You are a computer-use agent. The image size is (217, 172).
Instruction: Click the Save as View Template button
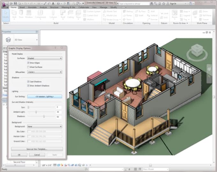tap(37, 149)
